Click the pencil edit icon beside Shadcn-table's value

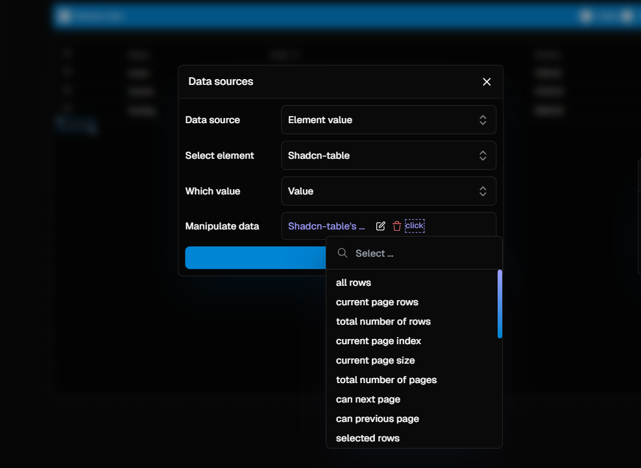click(x=380, y=226)
